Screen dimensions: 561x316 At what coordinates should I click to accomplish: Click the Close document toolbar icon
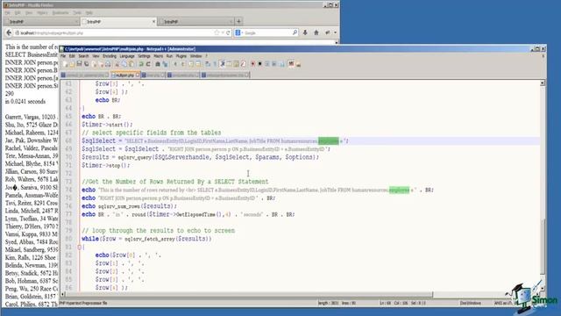click(94, 64)
